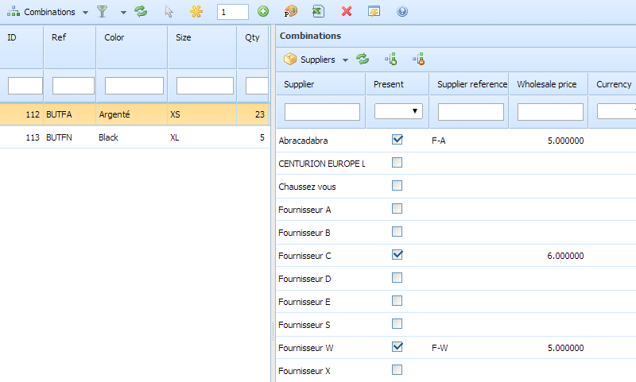
Task: Click the Supplier reference column header
Action: click(x=472, y=84)
